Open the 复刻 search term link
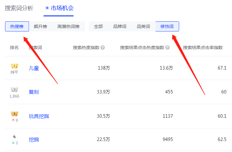 tap(34, 92)
